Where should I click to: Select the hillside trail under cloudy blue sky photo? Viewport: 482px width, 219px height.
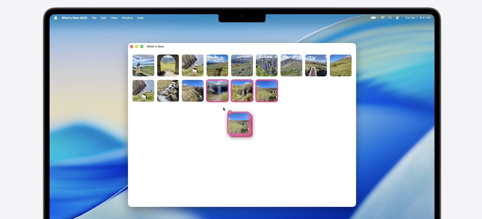point(217,65)
